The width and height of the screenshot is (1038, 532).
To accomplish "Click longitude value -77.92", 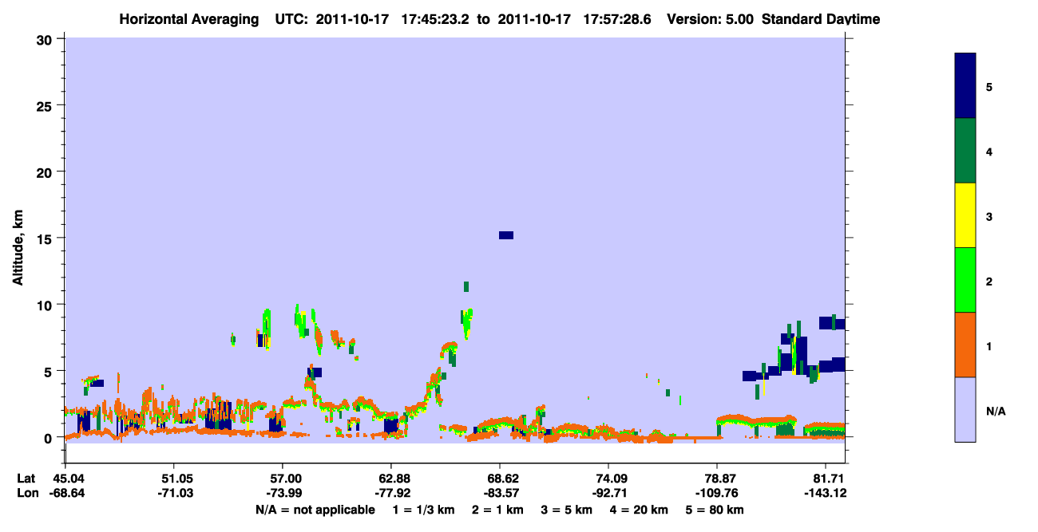I will (x=391, y=493).
